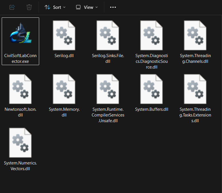Select the System.Memory.dll file icon
Viewport: 222px width, 193px height.
(64, 89)
